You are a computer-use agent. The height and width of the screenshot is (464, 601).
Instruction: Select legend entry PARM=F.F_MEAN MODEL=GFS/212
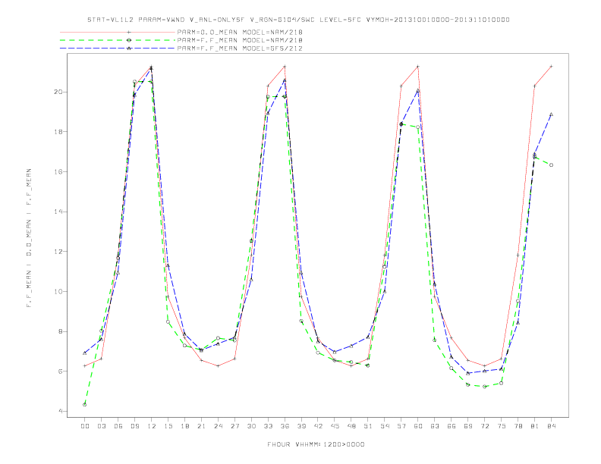tap(240, 49)
